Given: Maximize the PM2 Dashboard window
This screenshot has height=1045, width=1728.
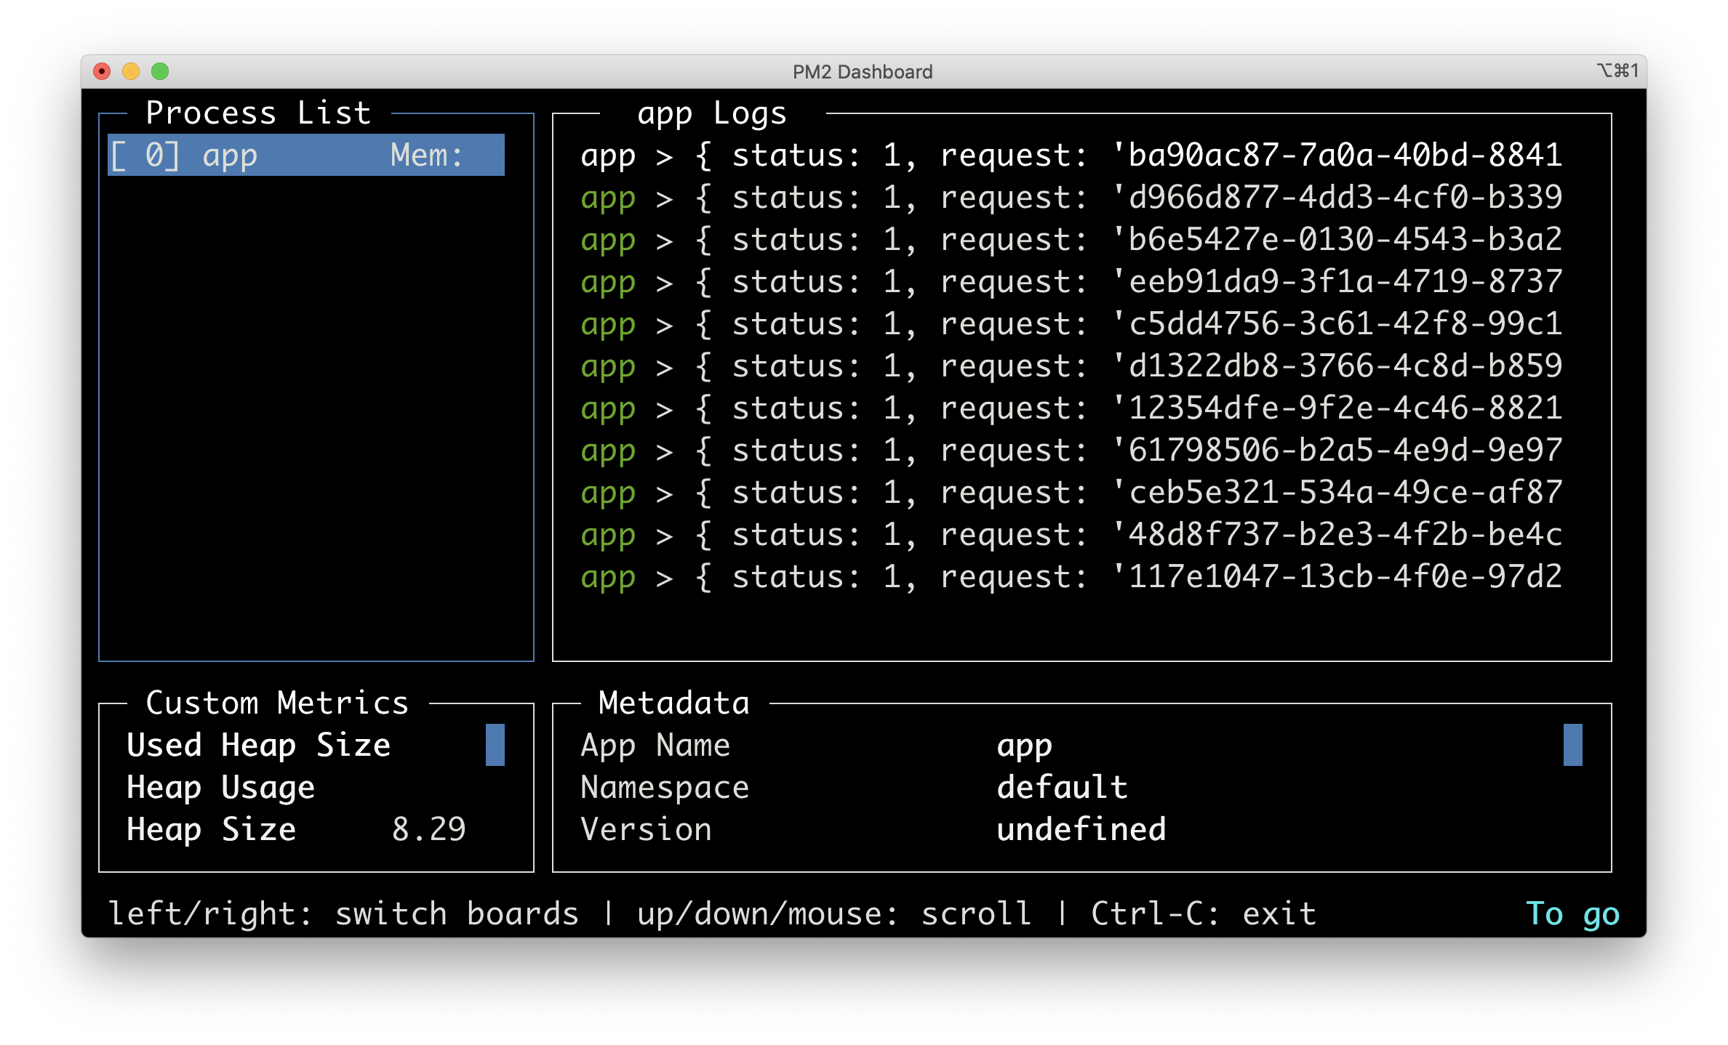Looking at the screenshot, I should [x=160, y=71].
